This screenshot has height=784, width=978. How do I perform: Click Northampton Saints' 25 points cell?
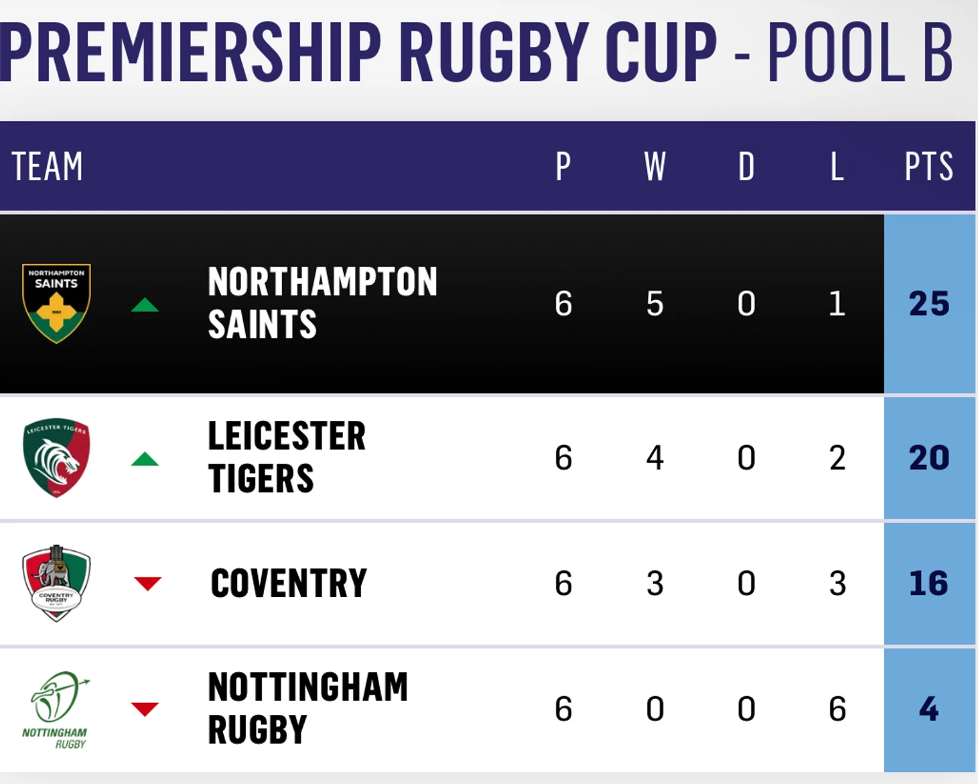tap(929, 304)
